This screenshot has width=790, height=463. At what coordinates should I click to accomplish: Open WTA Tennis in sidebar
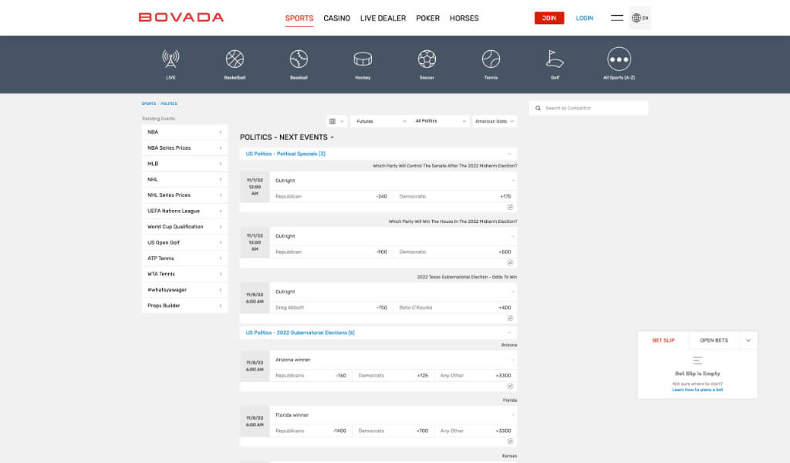tap(185, 274)
